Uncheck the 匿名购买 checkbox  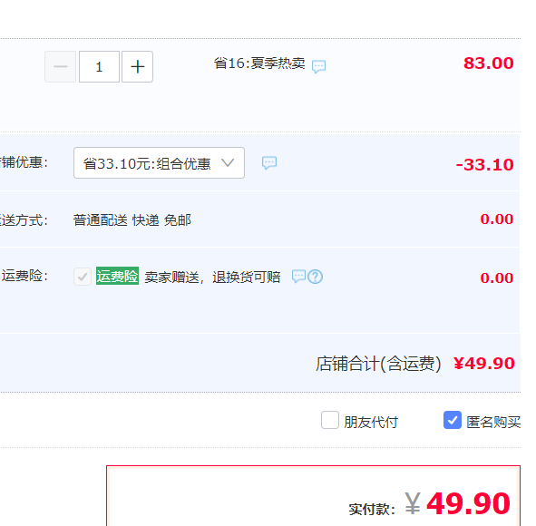pos(453,420)
